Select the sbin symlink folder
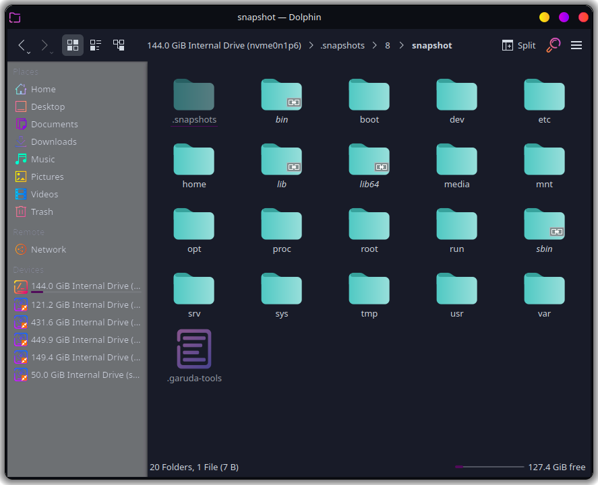 [544, 224]
